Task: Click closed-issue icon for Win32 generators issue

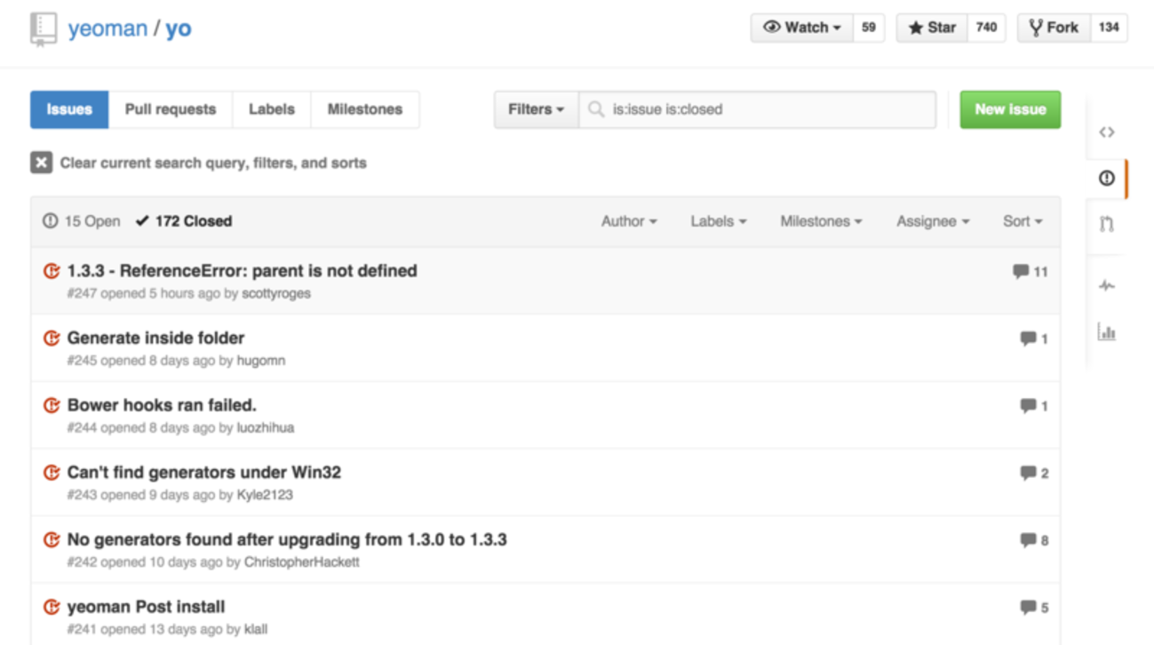Action: coord(52,473)
